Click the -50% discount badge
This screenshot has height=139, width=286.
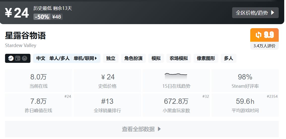[x=42, y=17]
